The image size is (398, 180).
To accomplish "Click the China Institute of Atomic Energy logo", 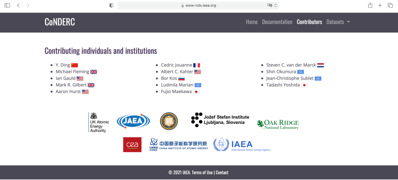I will pos(178,145).
